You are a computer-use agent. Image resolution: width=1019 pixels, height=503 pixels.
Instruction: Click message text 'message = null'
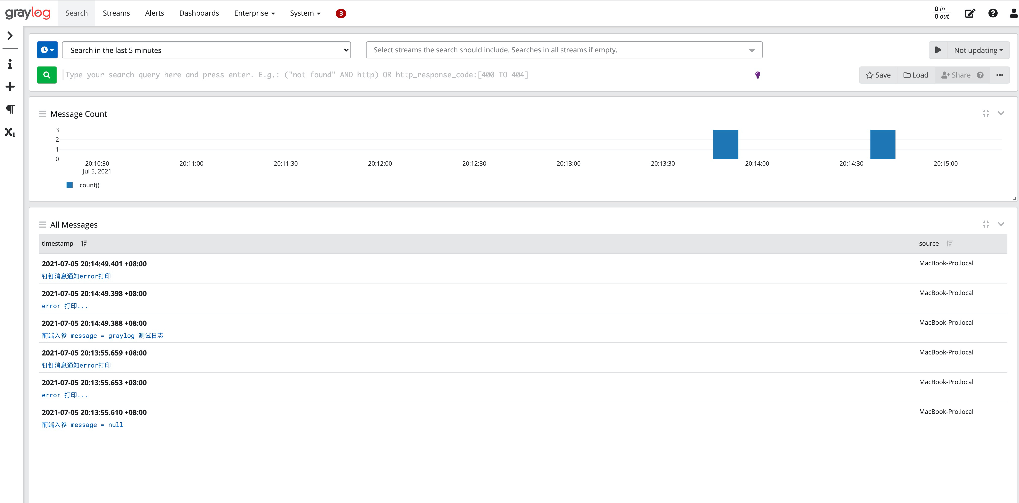click(x=97, y=425)
